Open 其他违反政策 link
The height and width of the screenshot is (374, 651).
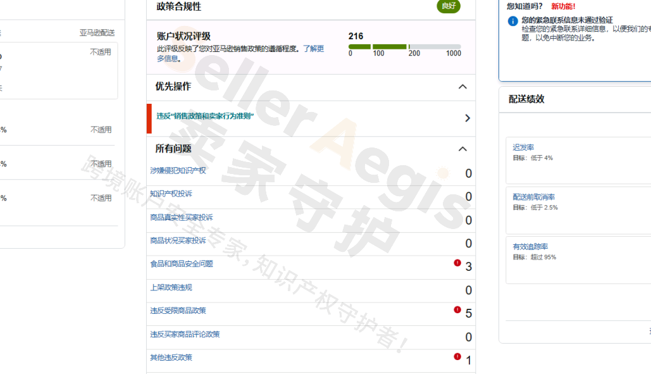[171, 358]
